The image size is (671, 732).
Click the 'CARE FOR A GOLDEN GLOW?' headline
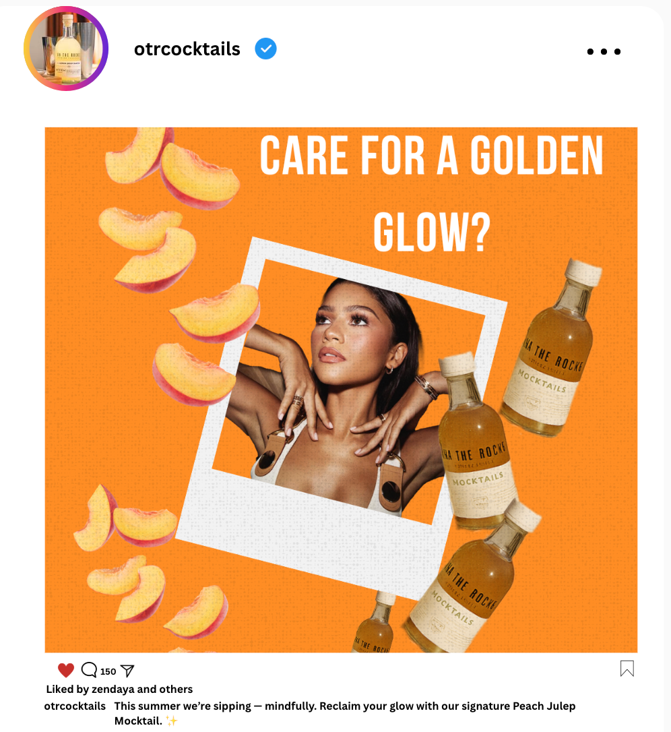[432, 193]
